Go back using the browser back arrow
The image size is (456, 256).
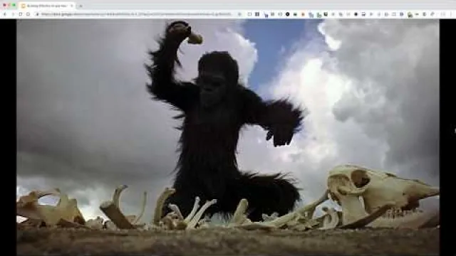click(x=5, y=14)
